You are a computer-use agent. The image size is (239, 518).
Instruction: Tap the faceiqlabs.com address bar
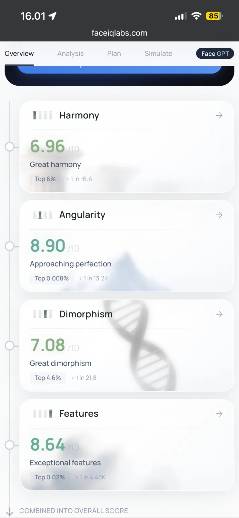pyautogui.click(x=119, y=33)
